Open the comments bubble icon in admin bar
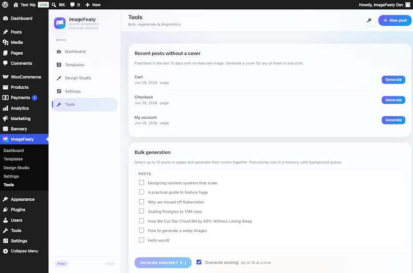This screenshot has width=413, height=273. [x=72, y=5]
